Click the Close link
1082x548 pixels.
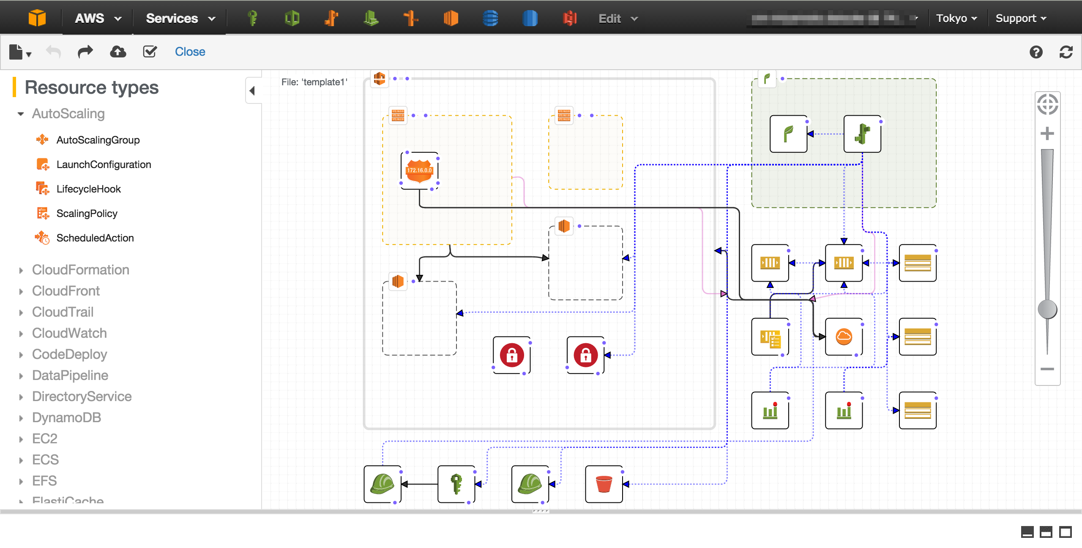190,52
